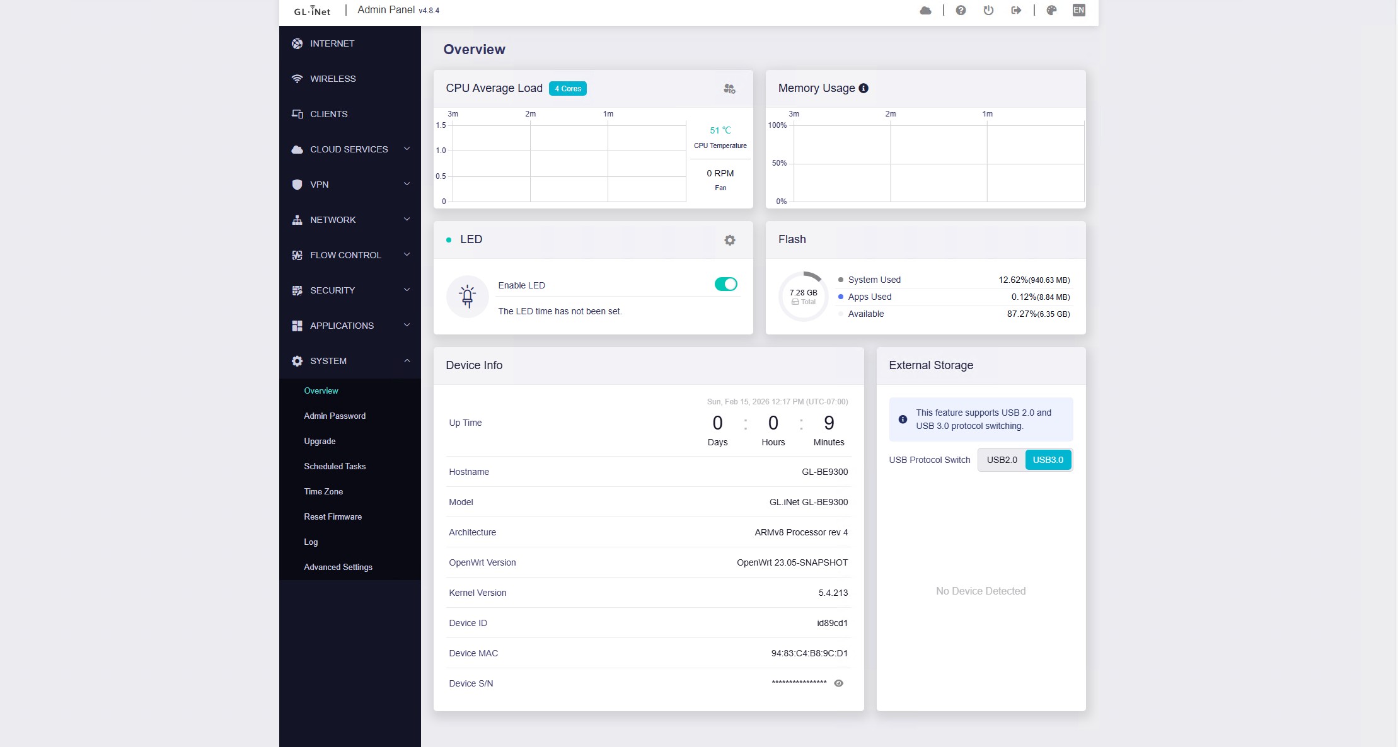Switch USB protocol to USB2.0
1398x747 pixels.
click(x=1002, y=460)
